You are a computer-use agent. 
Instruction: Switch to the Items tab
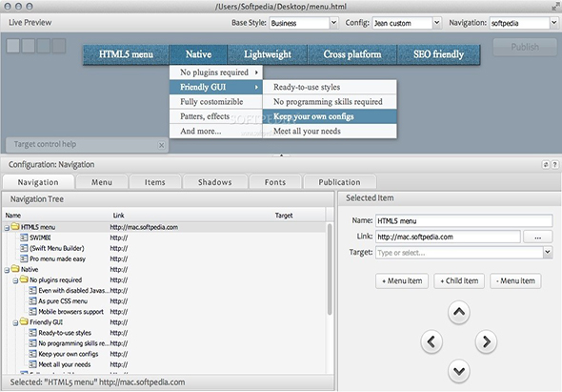pos(155,182)
